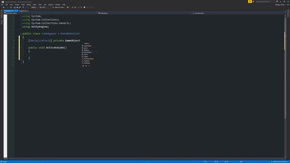
Task: Click the Attach to Unity button
Action: coord(58,7)
